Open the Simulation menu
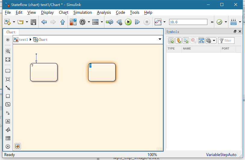 83,13
